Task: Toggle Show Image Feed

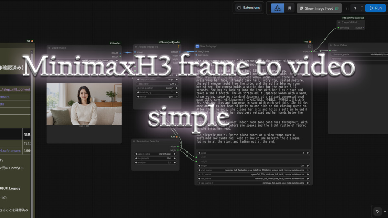Action: pos(319,8)
